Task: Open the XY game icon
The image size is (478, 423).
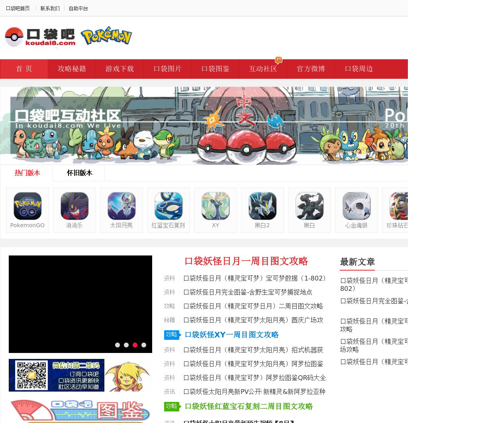Action: pos(215,210)
